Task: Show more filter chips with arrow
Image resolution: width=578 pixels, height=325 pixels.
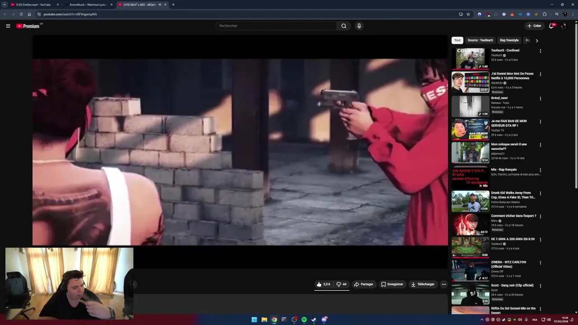Action: [536, 41]
